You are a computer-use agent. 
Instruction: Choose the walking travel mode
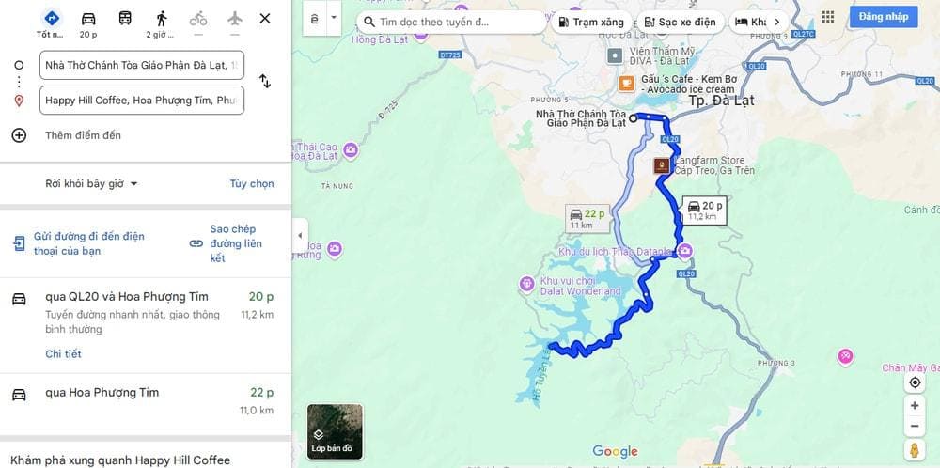(x=162, y=19)
